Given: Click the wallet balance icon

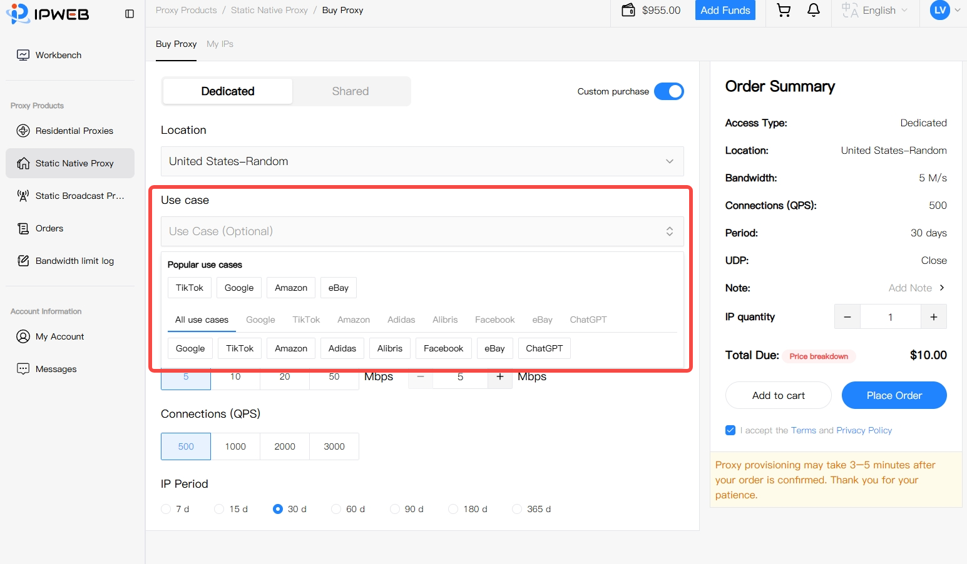Looking at the screenshot, I should [x=628, y=10].
